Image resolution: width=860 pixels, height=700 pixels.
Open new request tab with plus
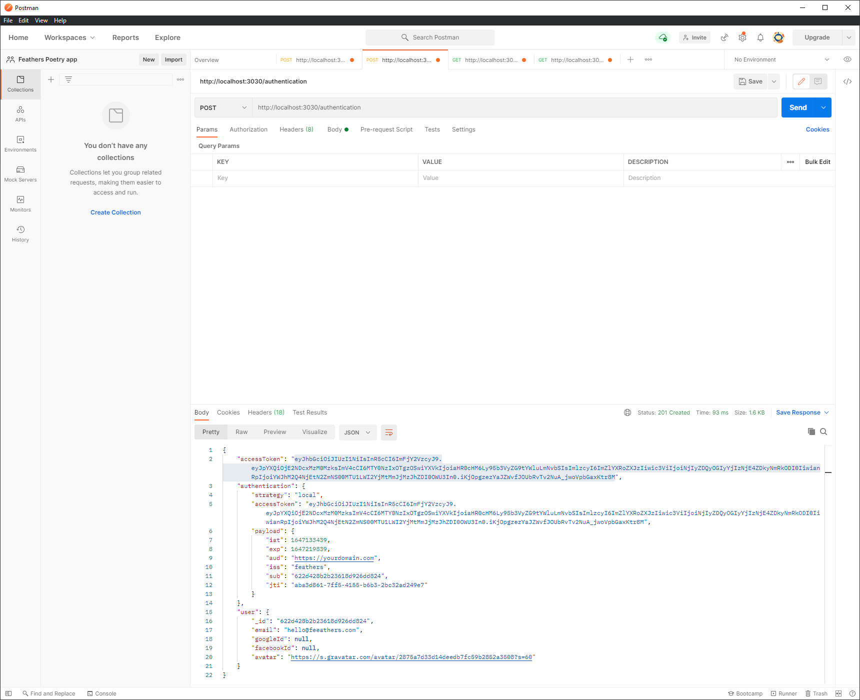pyautogui.click(x=630, y=59)
